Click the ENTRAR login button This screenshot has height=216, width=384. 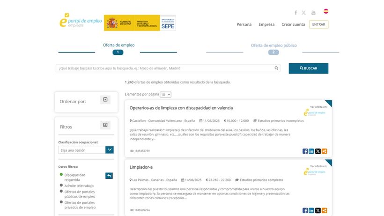click(318, 24)
